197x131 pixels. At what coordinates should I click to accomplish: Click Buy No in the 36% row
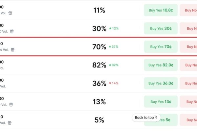tap(188, 84)
